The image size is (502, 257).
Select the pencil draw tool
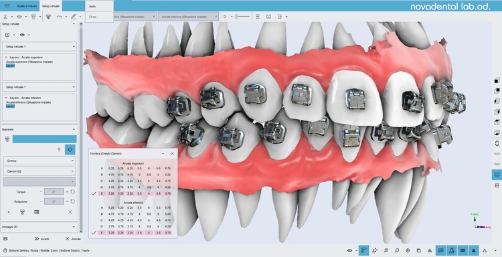tap(74, 17)
